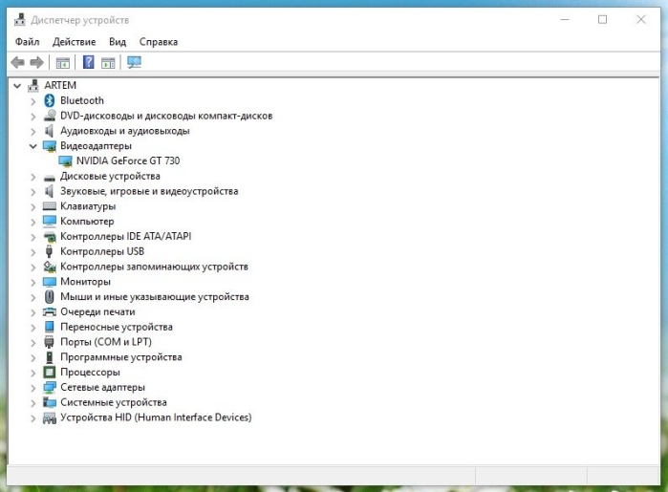The image size is (668, 492).
Task: Click the speaker icon of Аудиовходы
Action: pyautogui.click(x=50, y=131)
